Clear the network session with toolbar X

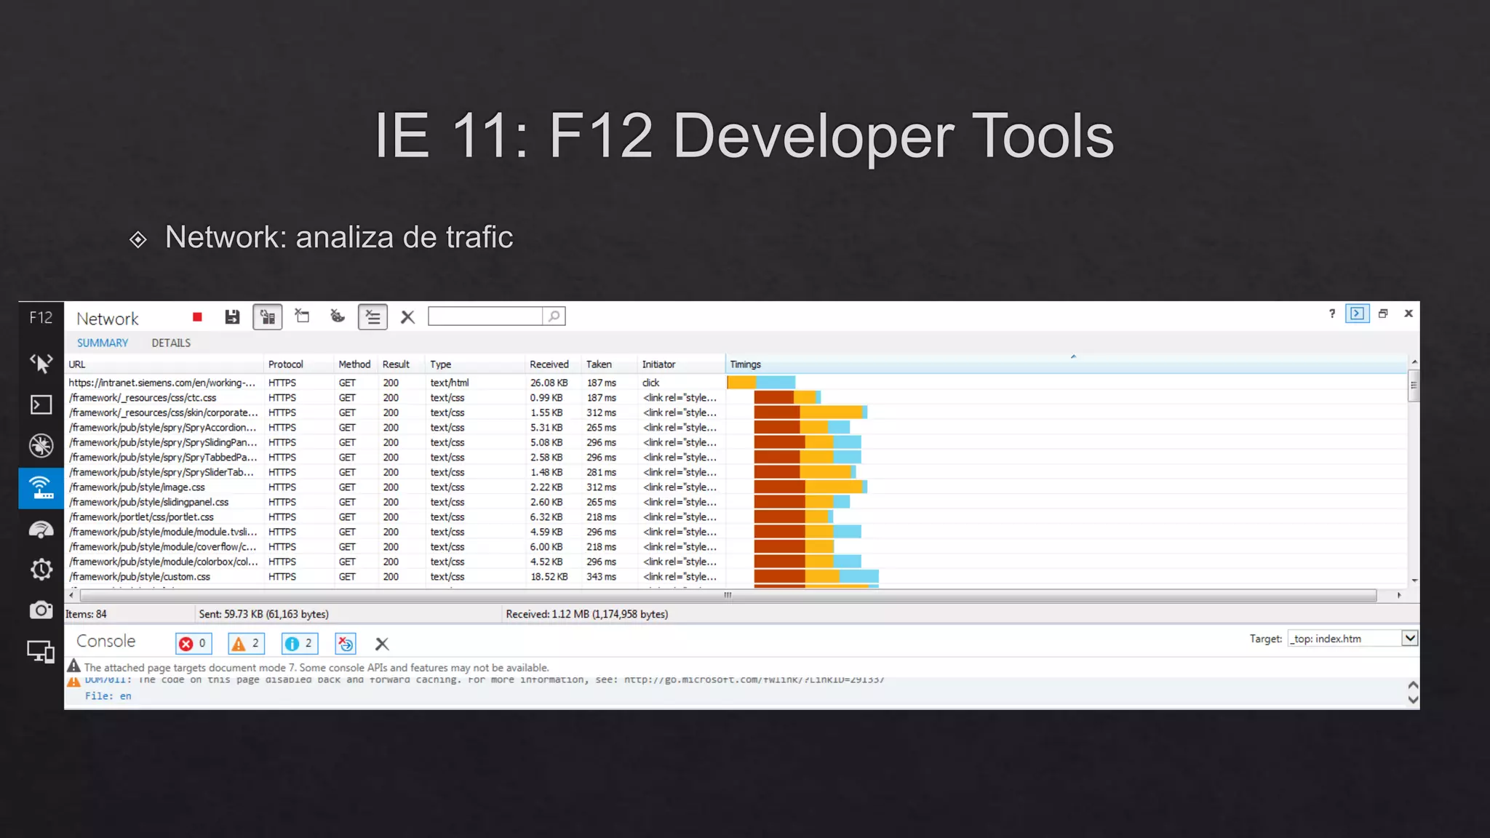[407, 317]
